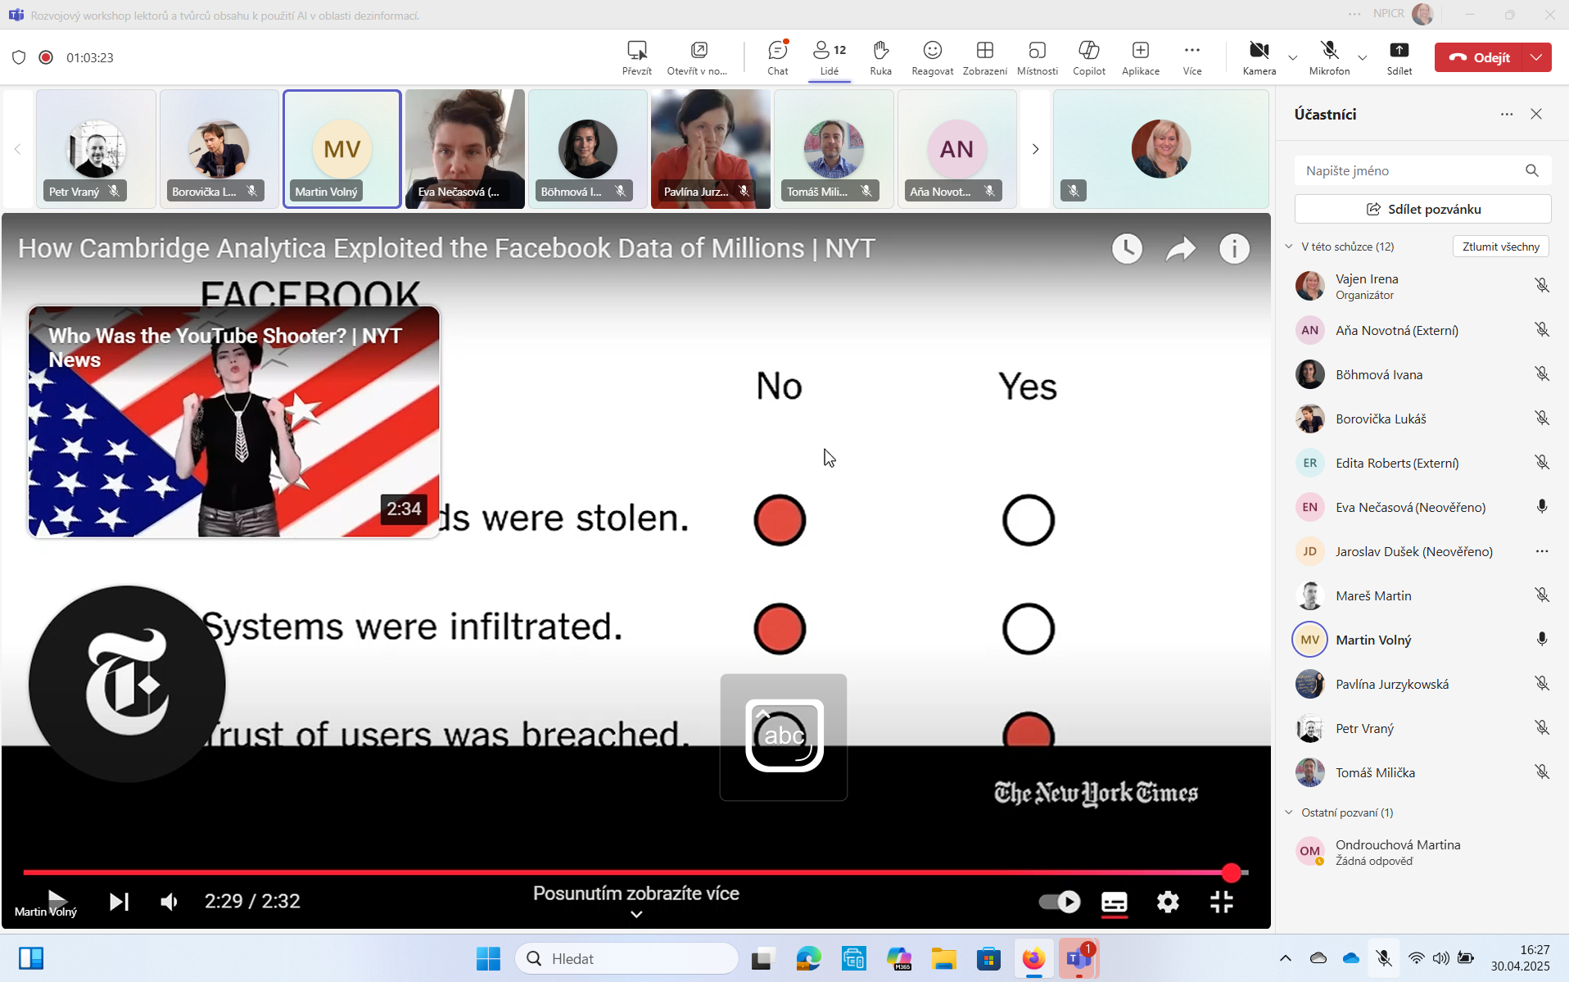1569x982 pixels.
Task: Click the NYT channel logo
Action: point(127,684)
